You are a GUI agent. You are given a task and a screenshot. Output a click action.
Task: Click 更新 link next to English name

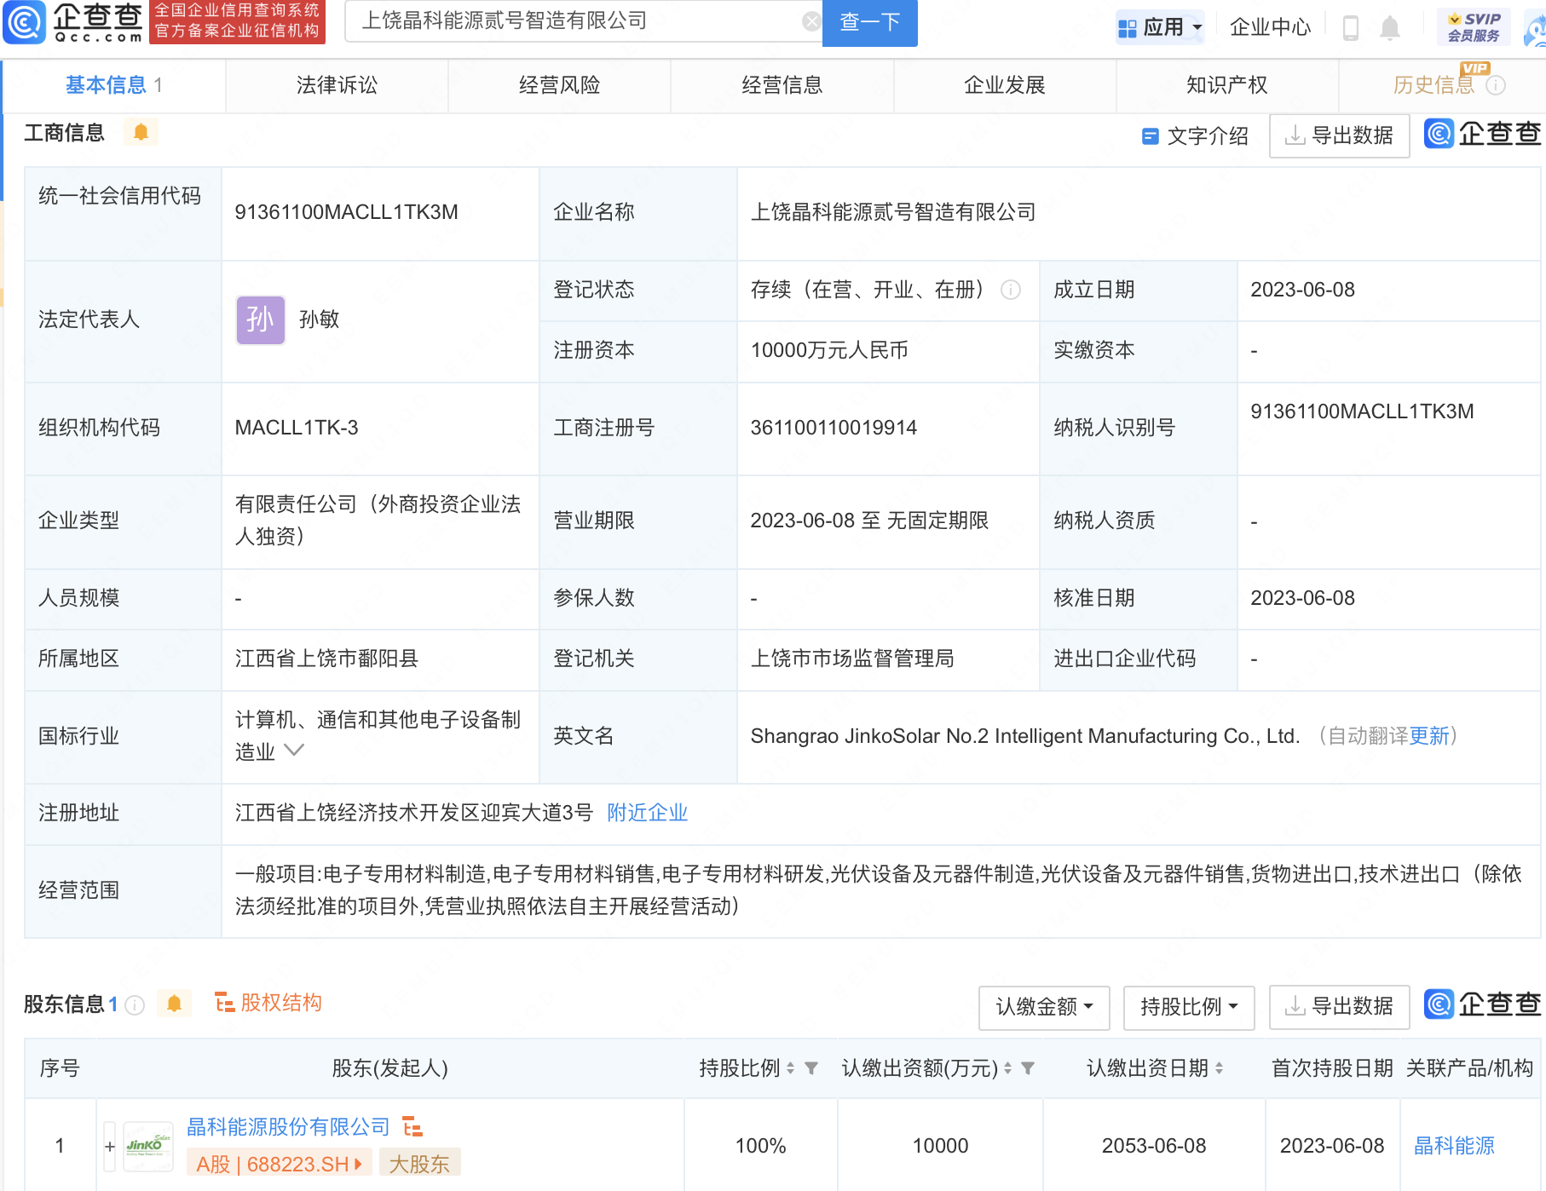pos(1429,736)
